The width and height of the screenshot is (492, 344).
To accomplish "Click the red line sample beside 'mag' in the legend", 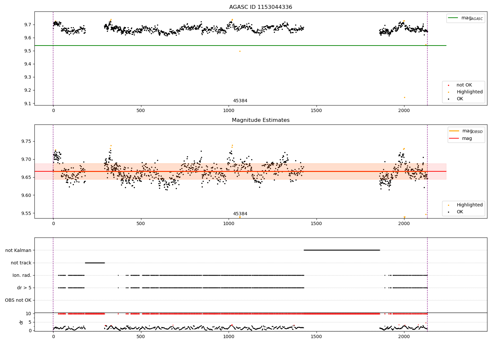I will [x=454, y=139].
